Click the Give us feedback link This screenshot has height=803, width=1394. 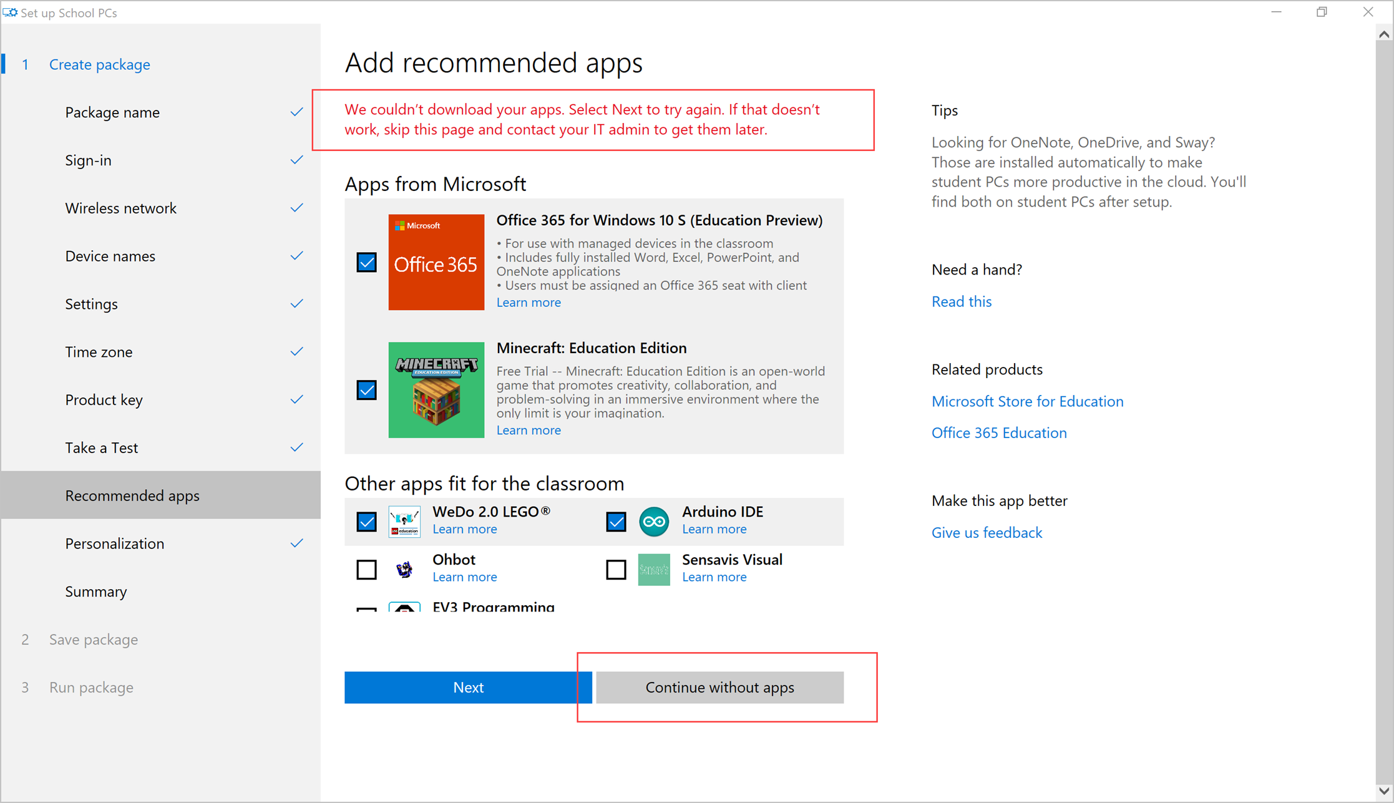tap(987, 532)
